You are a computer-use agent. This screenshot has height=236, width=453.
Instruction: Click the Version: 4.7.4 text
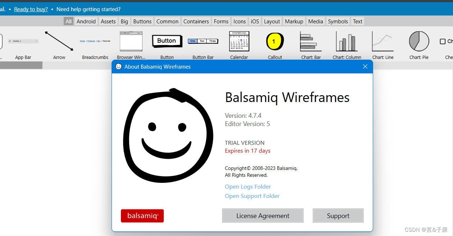coord(243,116)
